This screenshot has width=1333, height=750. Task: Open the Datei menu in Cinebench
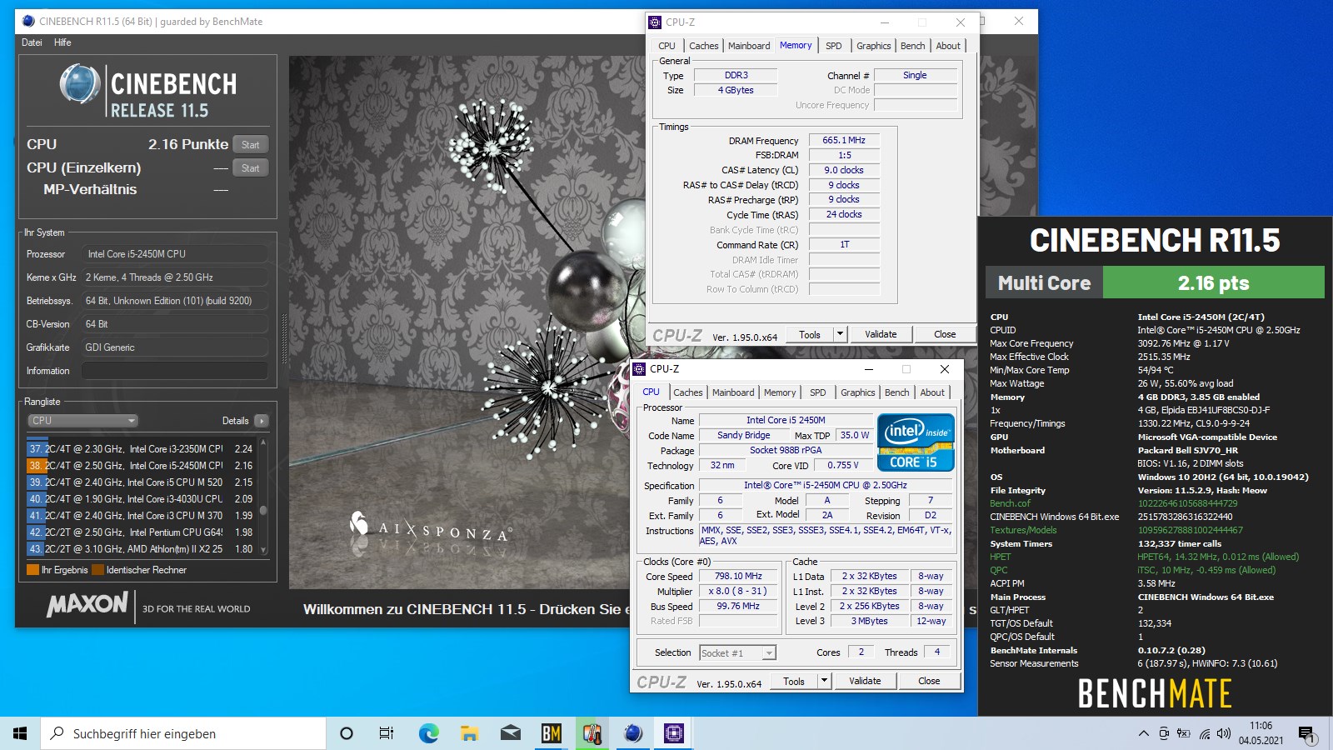[x=32, y=42]
